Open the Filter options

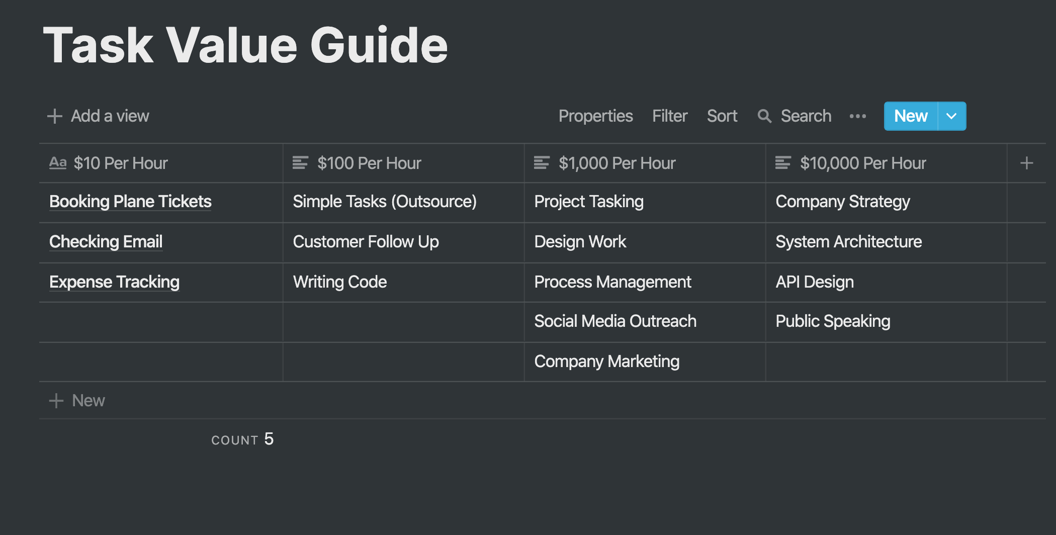tap(670, 116)
